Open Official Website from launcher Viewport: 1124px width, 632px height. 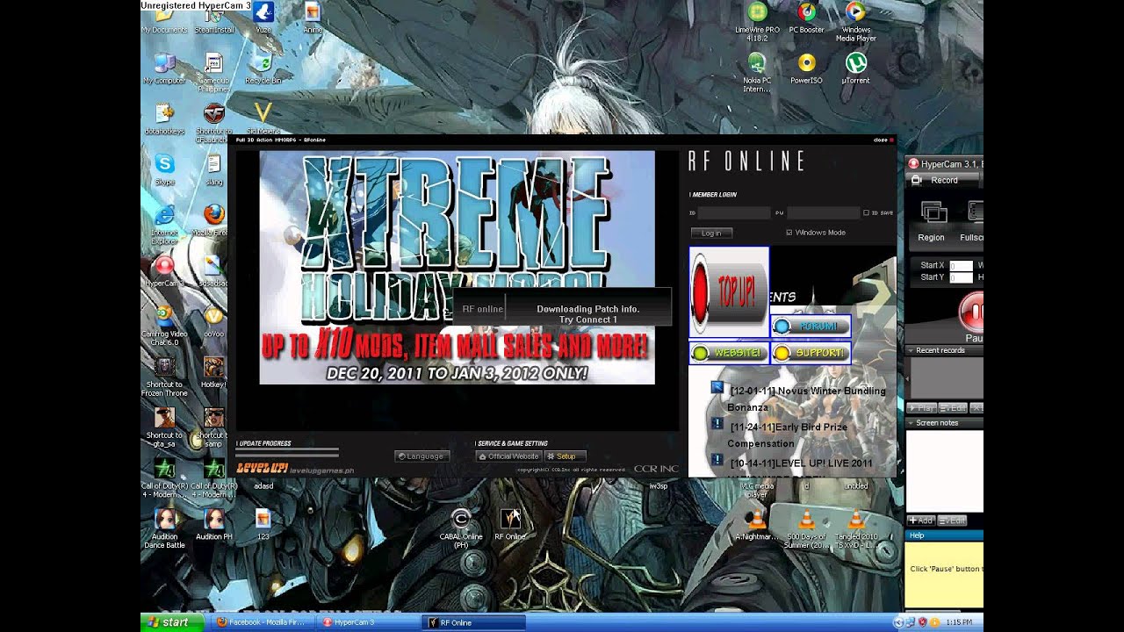[x=508, y=456]
